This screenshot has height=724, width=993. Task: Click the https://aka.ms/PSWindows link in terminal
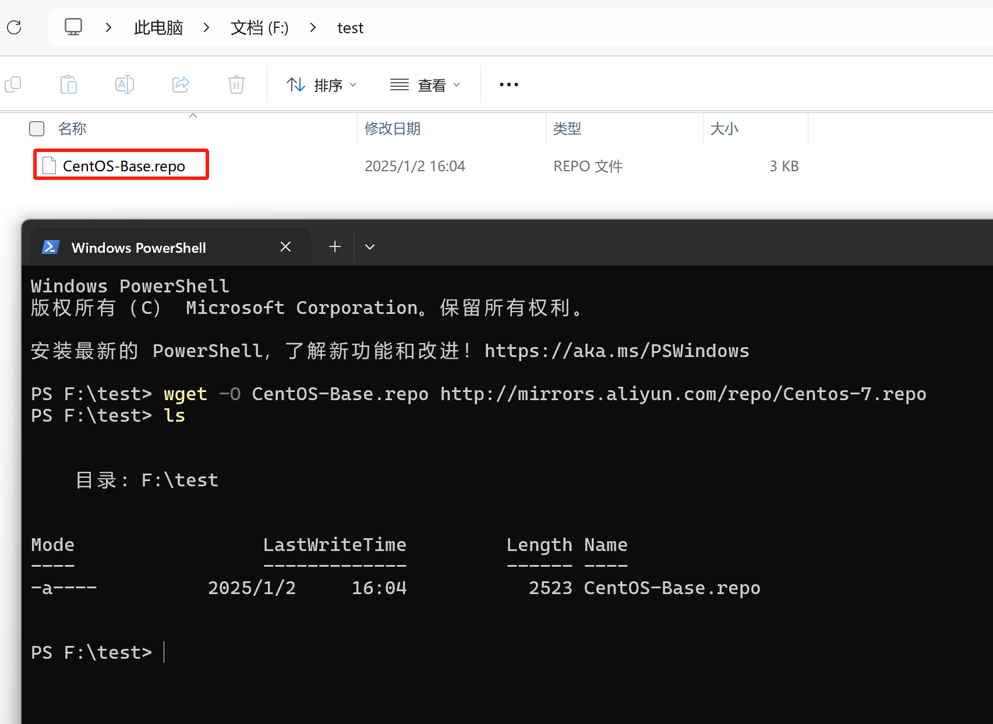pyautogui.click(x=617, y=351)
